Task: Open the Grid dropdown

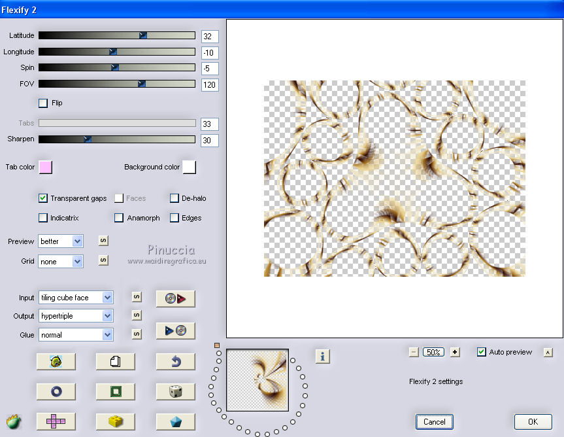Action: [x=61, y=261]
